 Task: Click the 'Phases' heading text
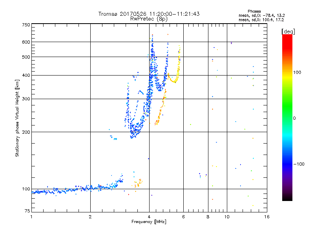click(254, 11)
